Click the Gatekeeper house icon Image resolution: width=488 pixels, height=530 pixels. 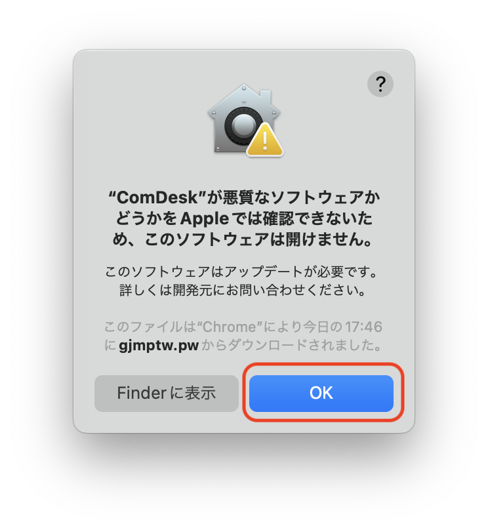[244, 119]
